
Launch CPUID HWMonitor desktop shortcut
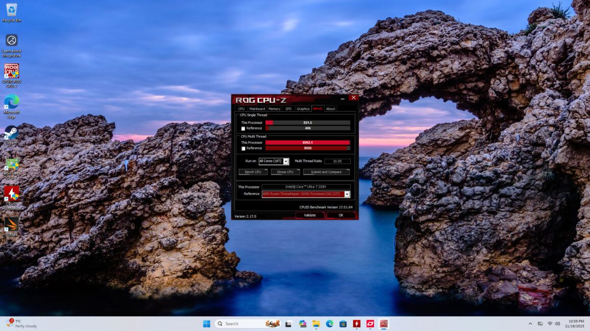(11, 198)
